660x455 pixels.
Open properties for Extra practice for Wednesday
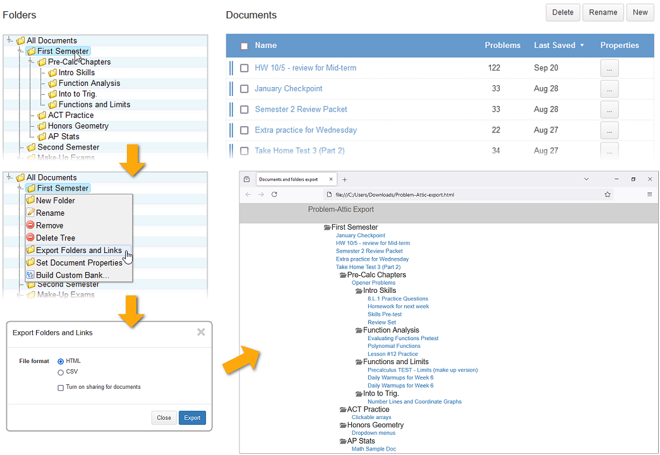(x=609, y=130)
